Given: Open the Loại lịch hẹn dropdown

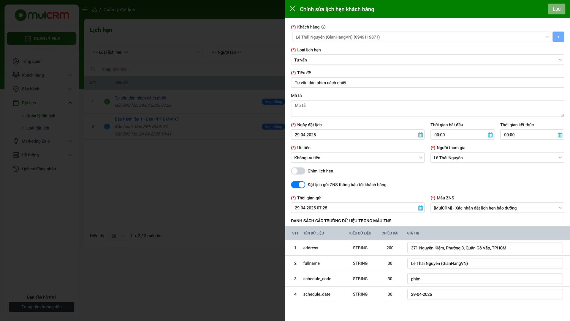Looking at the screenshot, I should coord(427,60).
